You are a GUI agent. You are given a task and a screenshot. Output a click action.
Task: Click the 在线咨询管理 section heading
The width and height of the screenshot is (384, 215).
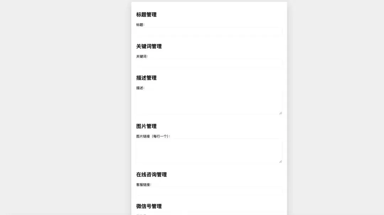pyautogui.click(x=151, y=175)
